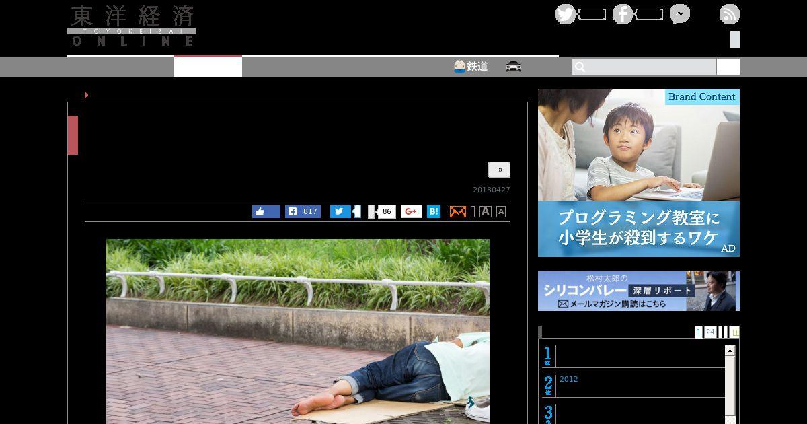Click the article date 20180427

(492, 190)
